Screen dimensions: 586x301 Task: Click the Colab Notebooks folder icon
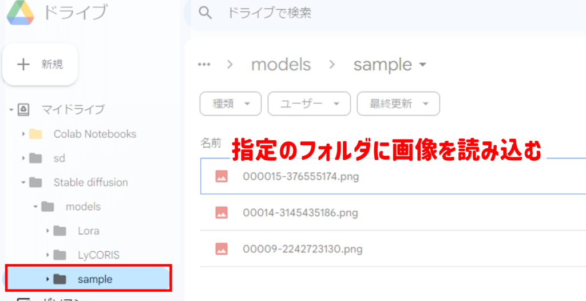click(35, 134)
